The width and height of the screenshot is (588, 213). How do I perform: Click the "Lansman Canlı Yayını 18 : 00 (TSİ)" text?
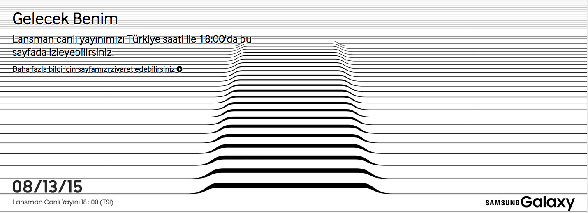63,202
